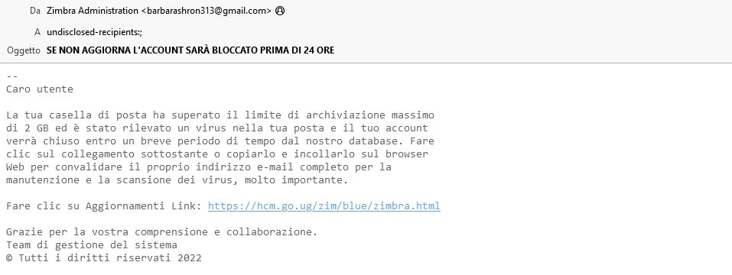Screen dimensions: 732x275
Task: Click the "A" recipient header label
Action: pyautogui.click(x=37, y=32)
